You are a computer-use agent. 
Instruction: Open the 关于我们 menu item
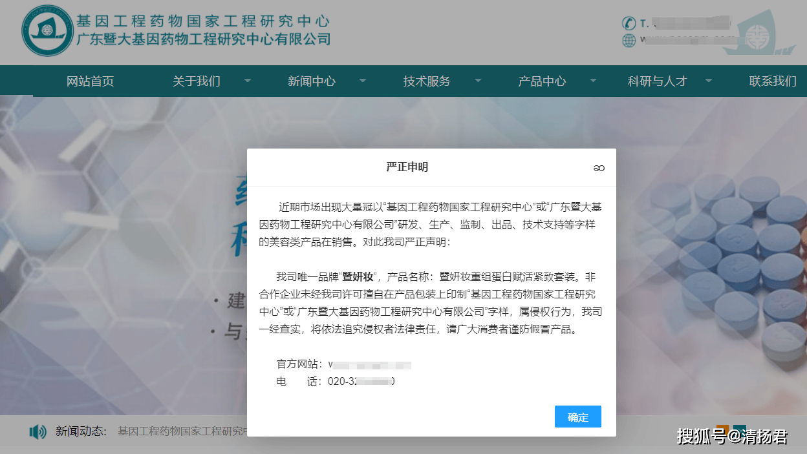pyautogui.click(x=197, y=81)
